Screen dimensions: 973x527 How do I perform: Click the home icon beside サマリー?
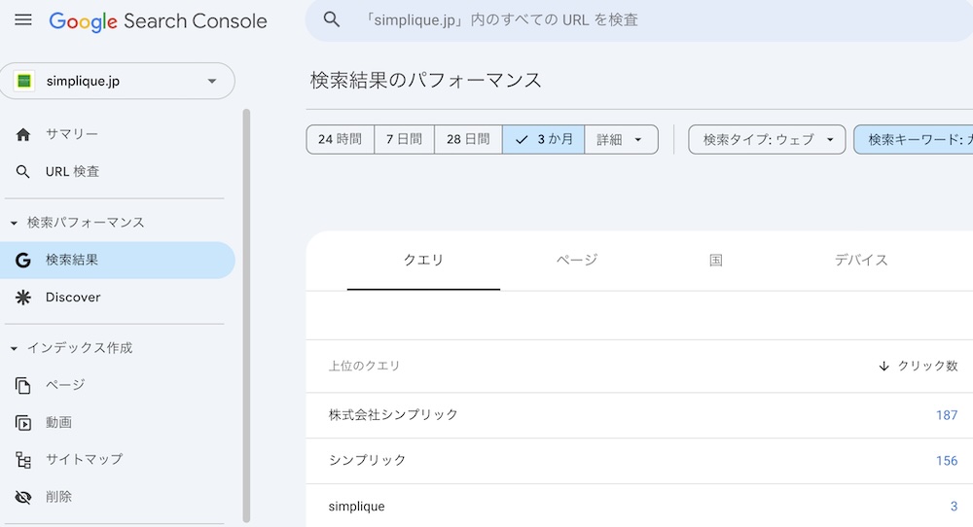tap(23, 134)
